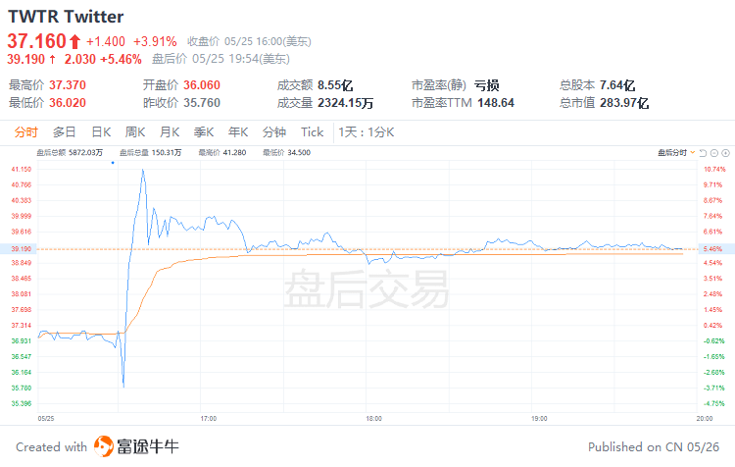Click the 41.150 price axis label
This screenshot has width=735, height=467.
[22, 169]
